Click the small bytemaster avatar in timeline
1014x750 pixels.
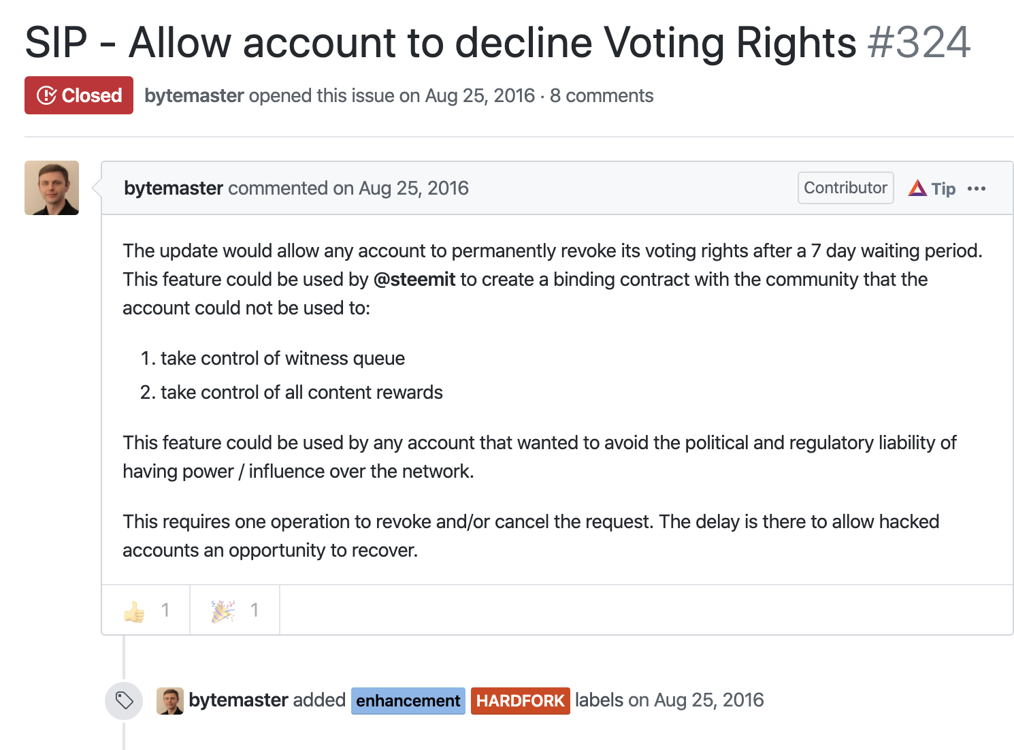(x=170, y=700)
